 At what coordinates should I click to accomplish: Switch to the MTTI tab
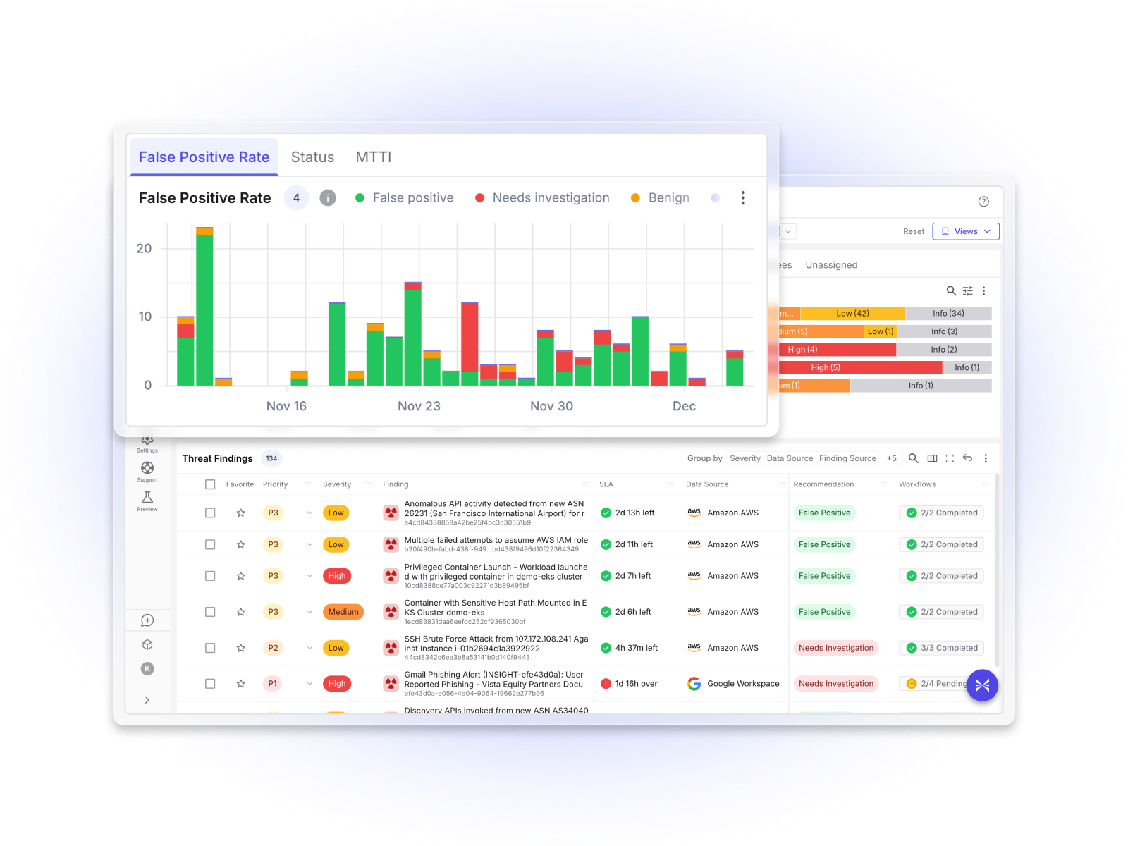(x=374, y=157)
